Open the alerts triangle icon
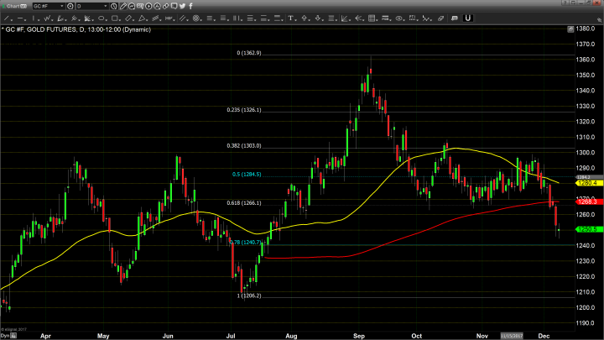Viewport: 604px width, 340px height. tap(157, 6)
